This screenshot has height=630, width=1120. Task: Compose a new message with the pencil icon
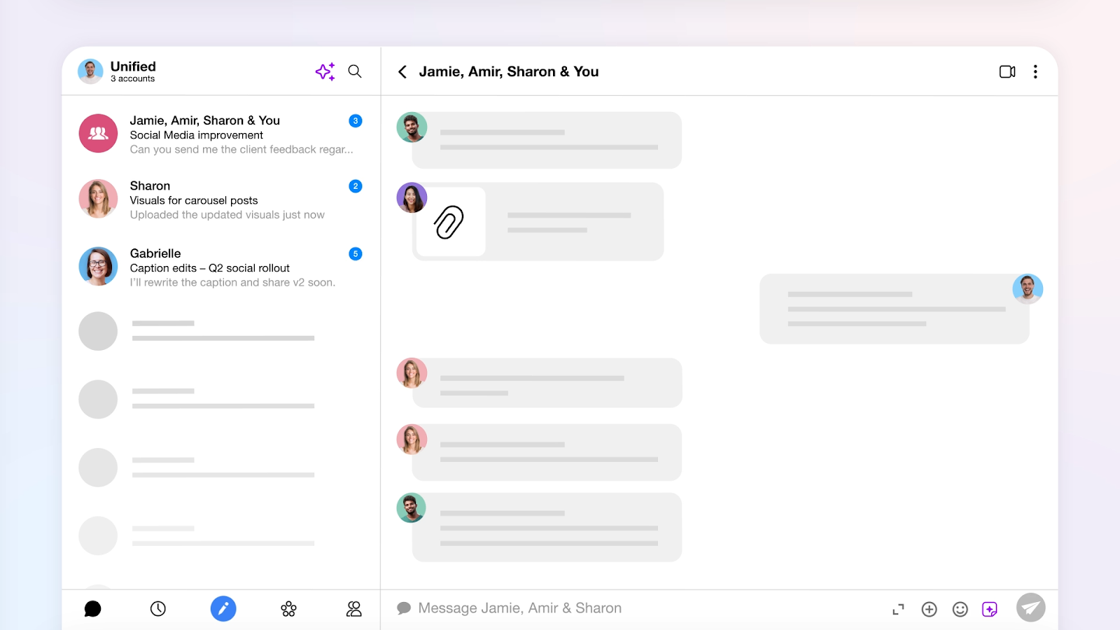pos(223,609)
